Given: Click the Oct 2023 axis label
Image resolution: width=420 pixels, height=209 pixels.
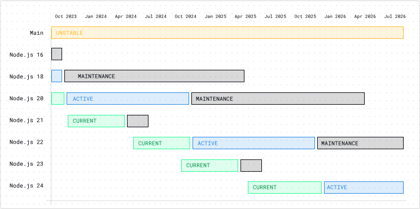Looking at the screenshot, I should 65,16.
